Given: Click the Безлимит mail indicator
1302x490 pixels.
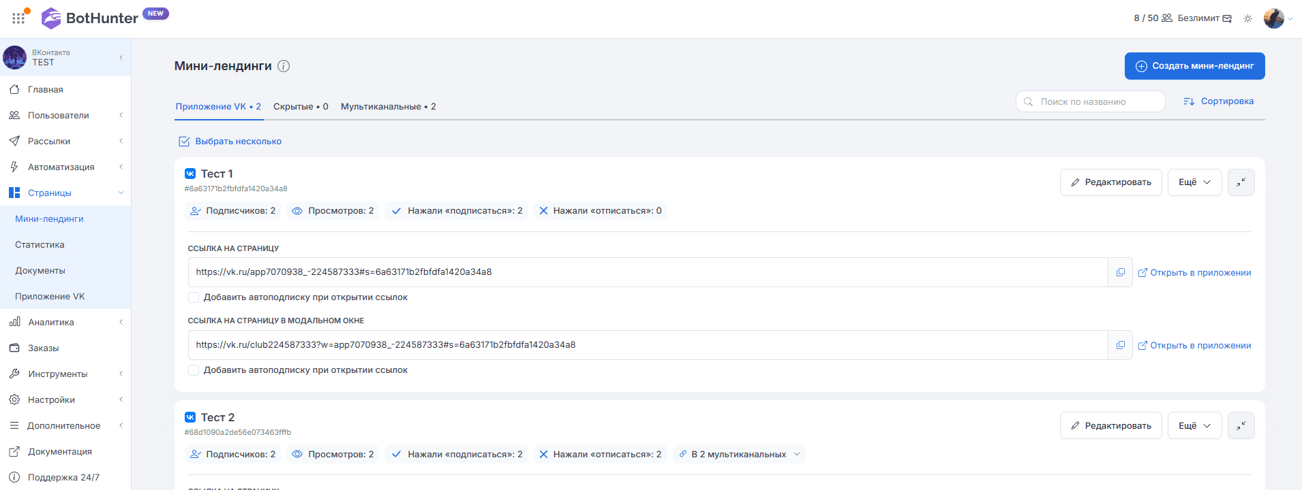Looking at the screenshot, I should [1205, 18].
